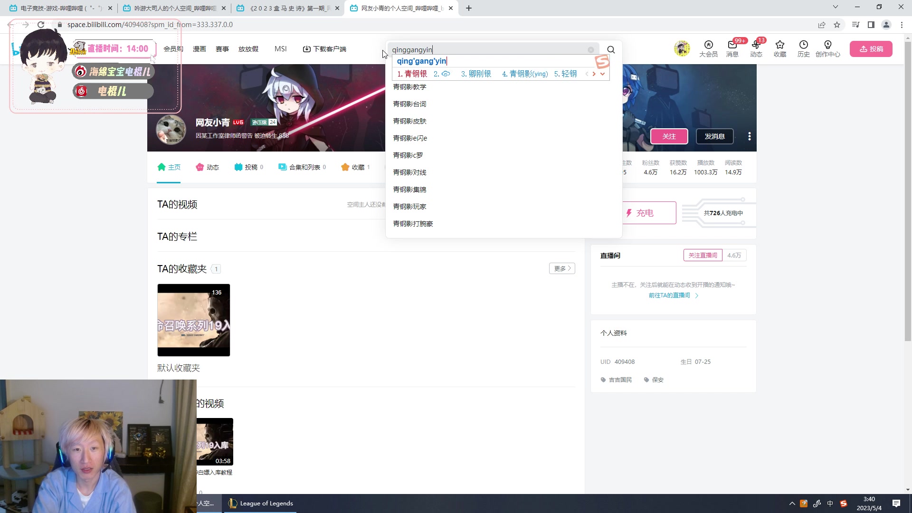Select IME cloud candidate number 2
912x513 pixels.
point(442,74)
